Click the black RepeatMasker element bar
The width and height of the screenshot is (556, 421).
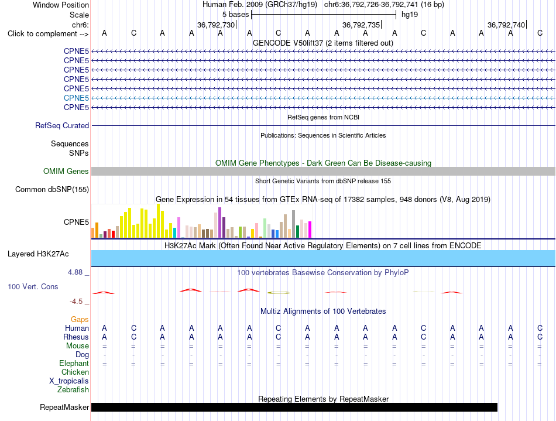(294, 407)
